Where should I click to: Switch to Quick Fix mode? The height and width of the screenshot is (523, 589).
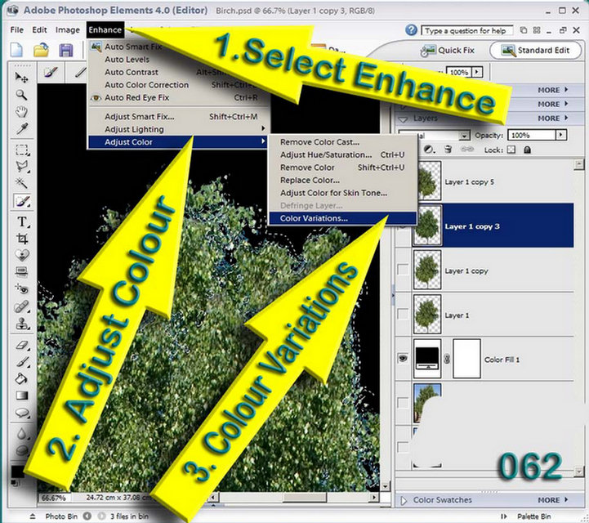pyautogui.click(x=448, y=51)
